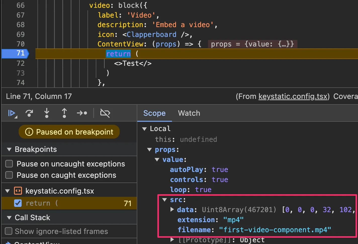Resume script execution with the play icon
This screenshot has height=244, width=358.
(x=12, y=113)
